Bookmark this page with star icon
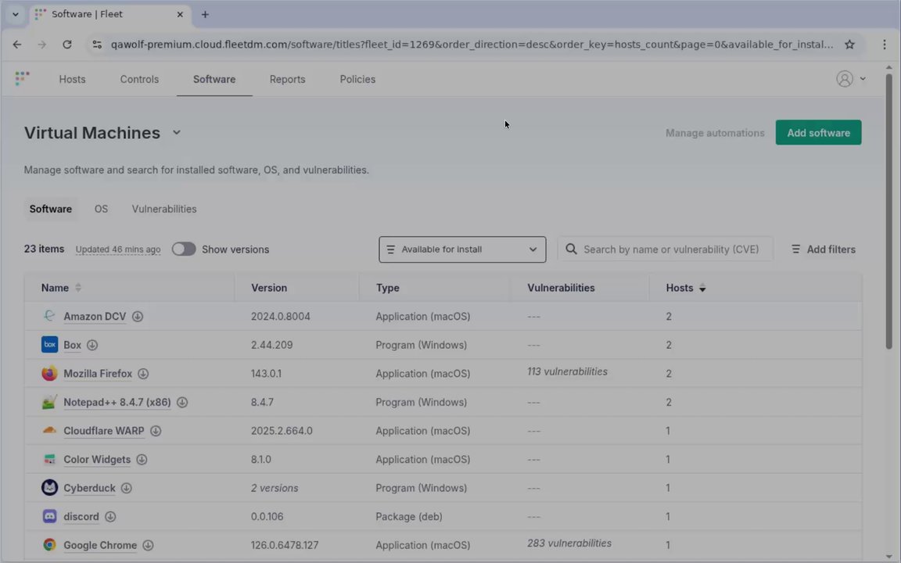 849,45
